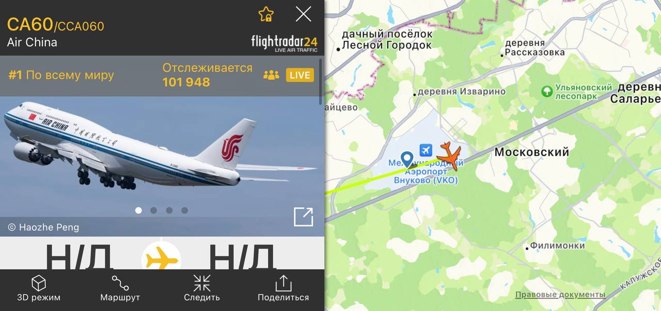Show the second aircraft photo dot

click(x=154, y=210)
